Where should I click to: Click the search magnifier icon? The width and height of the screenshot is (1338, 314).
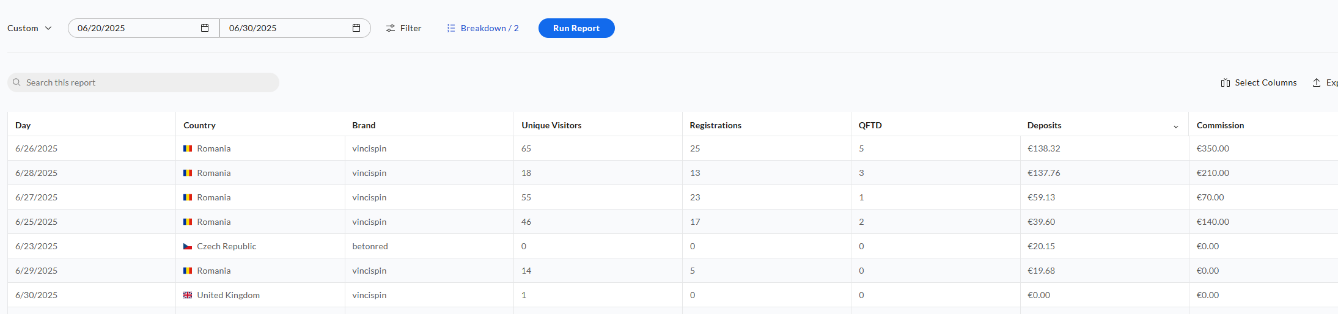(17, 82)
